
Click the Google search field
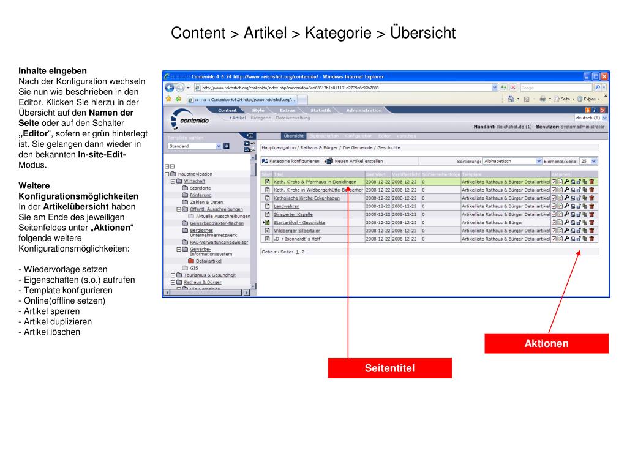coord(556,88)
